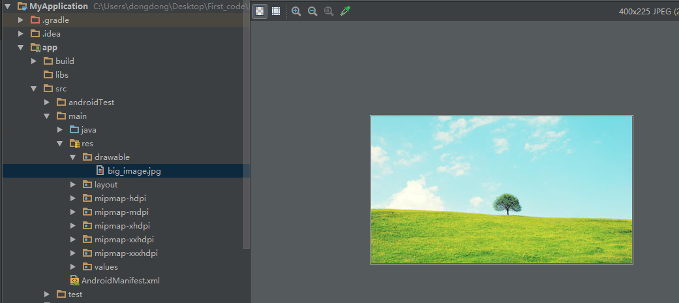
Task: Click the project tree vertical scrollbar
Action: pyautogui.click(x=247, y=131)
